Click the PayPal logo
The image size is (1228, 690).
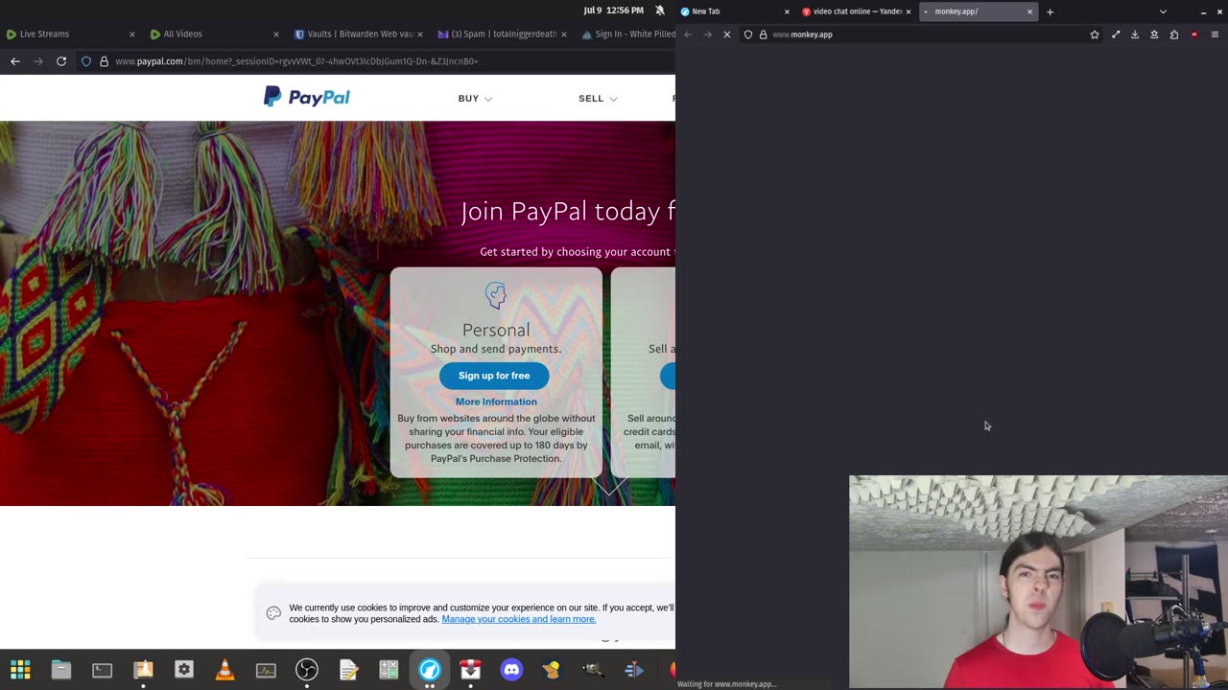(307, 97)
